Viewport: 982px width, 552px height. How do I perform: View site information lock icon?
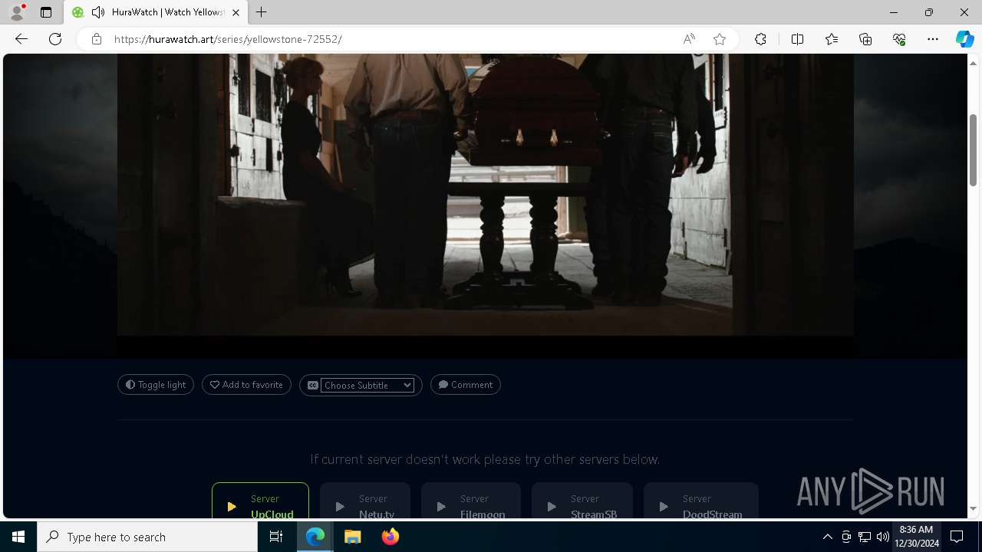[x=97, y=39]
